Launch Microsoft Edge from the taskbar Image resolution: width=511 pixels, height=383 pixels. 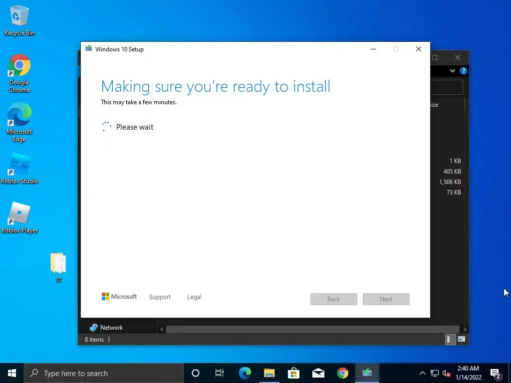[245, 373]
